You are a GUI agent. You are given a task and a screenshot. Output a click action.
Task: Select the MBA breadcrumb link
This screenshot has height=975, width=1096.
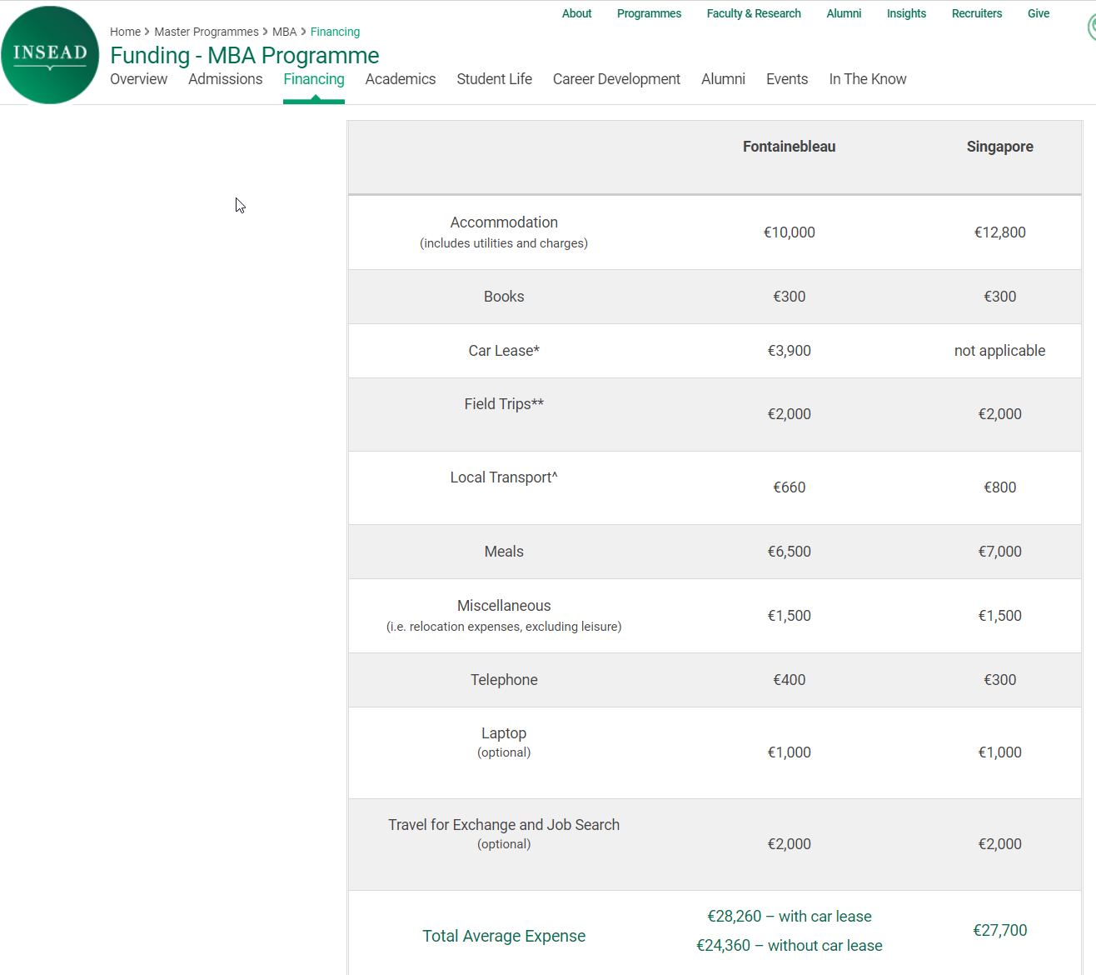point(284,32)
